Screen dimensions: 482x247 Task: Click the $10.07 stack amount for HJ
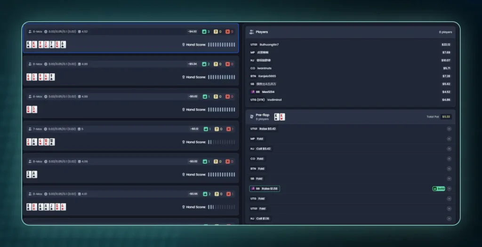446,60
